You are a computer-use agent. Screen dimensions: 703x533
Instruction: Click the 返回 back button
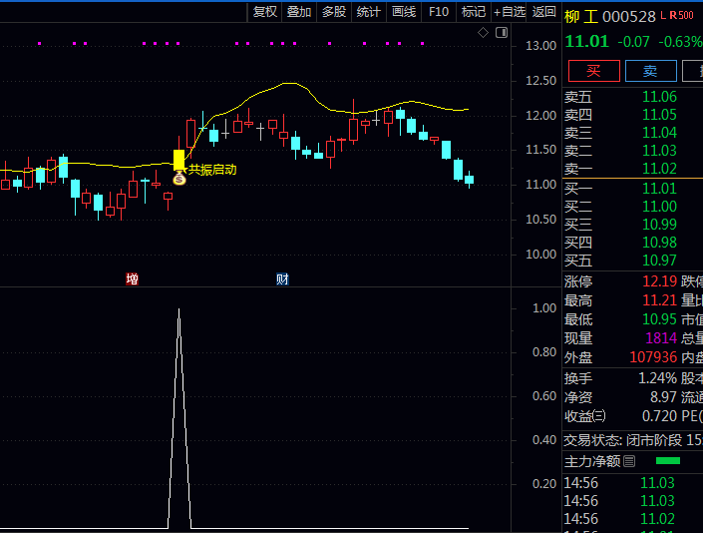[x=543, y=12]
